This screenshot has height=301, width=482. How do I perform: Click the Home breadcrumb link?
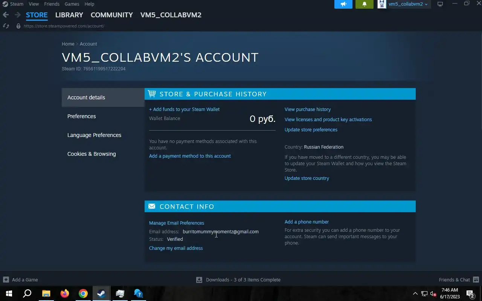click(68, 44)
